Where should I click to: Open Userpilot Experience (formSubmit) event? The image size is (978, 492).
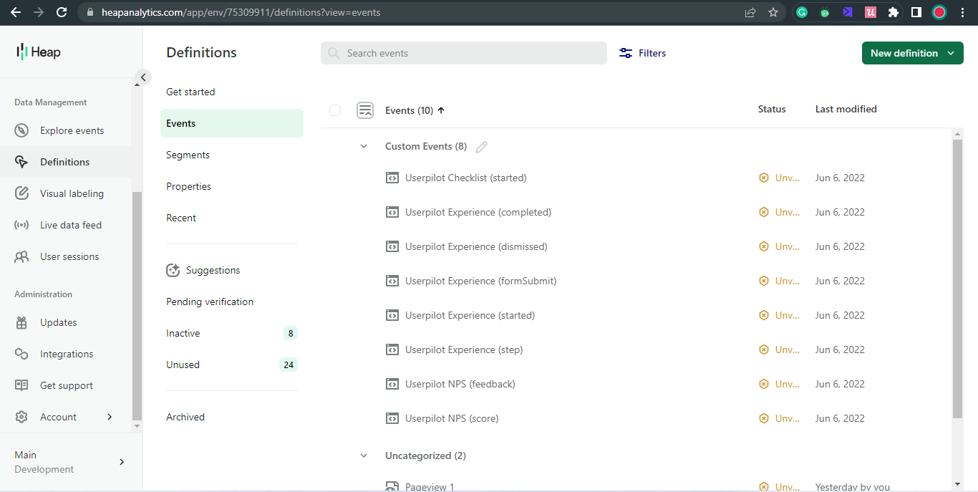(480, 281)
